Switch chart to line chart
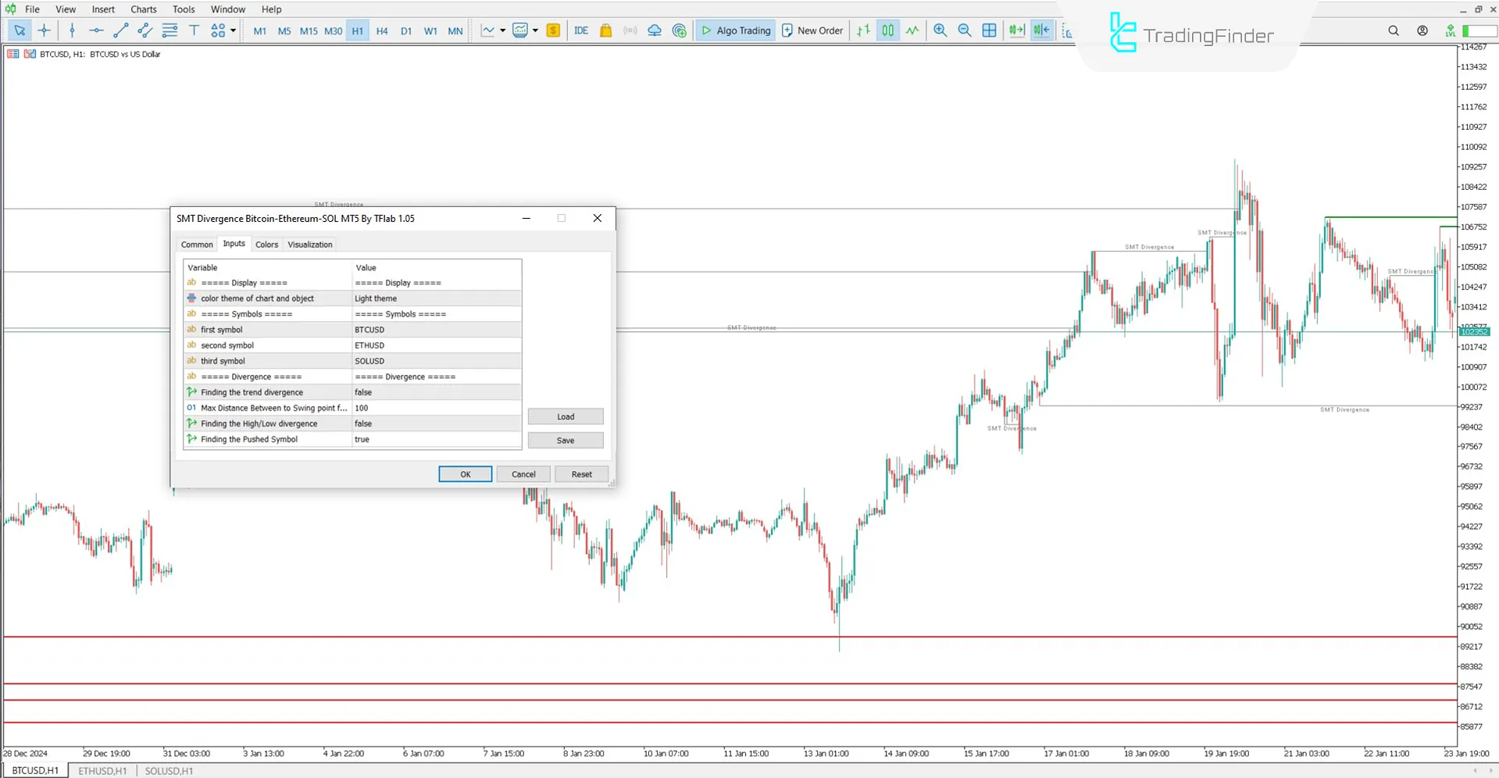Screen dimensions: 1499x778 pyautogui.click(x=912, y=30)
